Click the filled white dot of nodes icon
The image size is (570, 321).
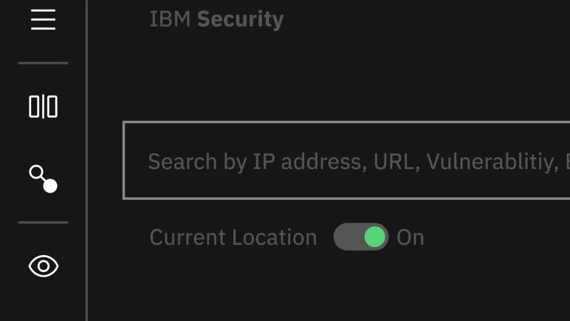pos(50,186)
